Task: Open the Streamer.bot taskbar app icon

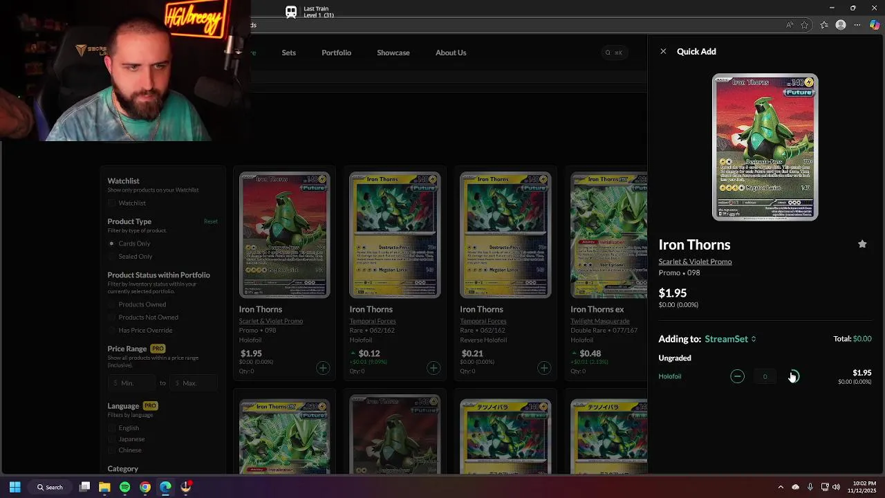Action: click(186, 487)
